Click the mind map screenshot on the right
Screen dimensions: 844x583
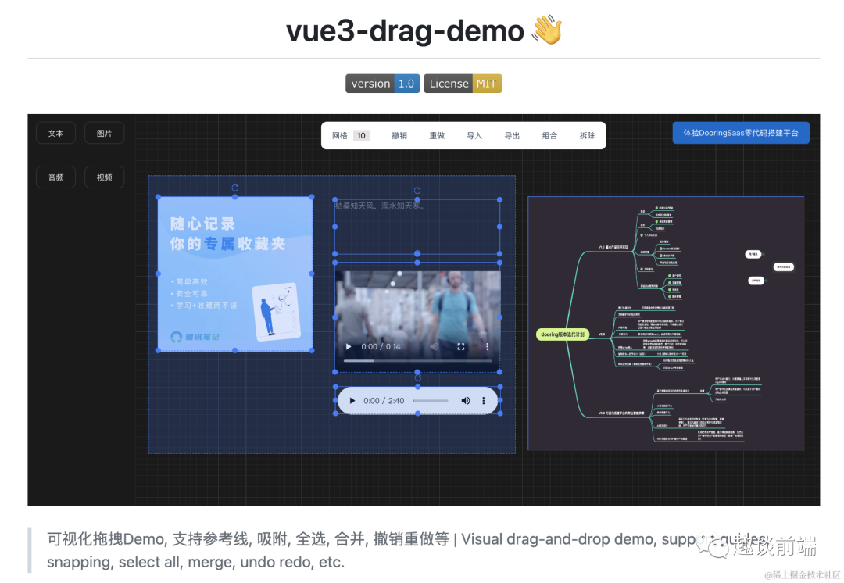tap(667, 323)
